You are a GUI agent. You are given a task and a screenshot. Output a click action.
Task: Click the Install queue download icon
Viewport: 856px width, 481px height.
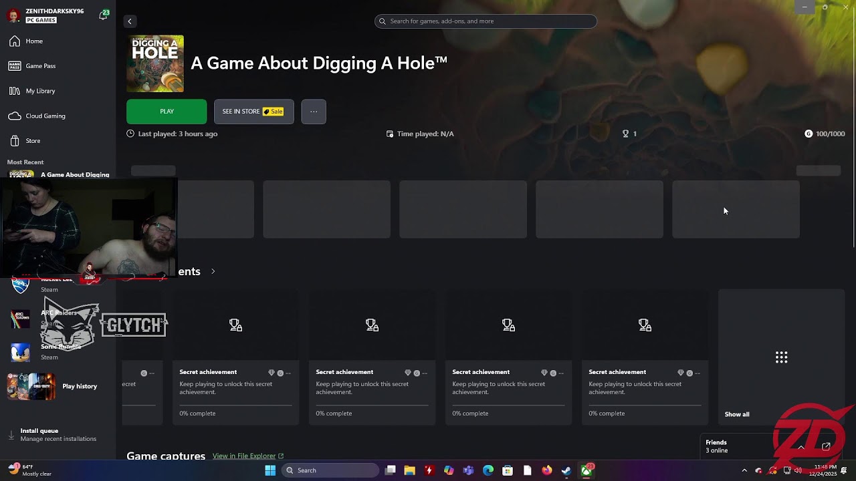point(11,435)
